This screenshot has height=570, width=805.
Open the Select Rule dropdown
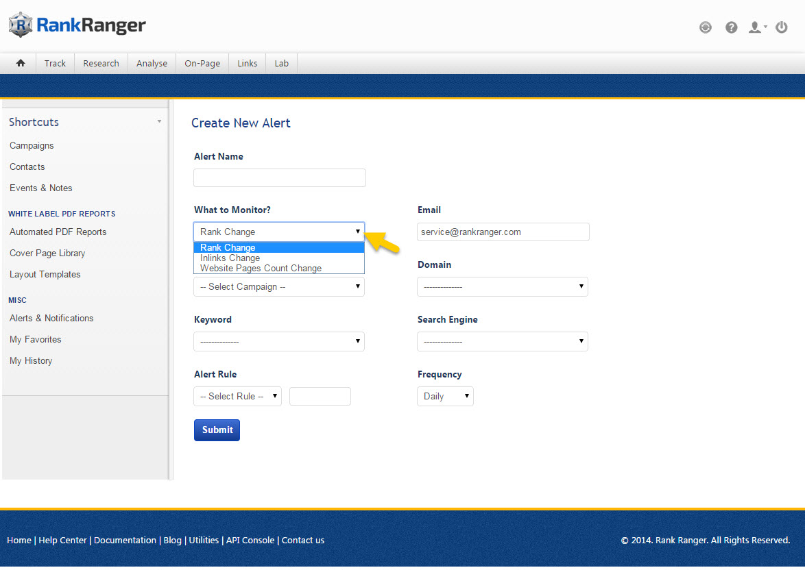click(238, 396)
